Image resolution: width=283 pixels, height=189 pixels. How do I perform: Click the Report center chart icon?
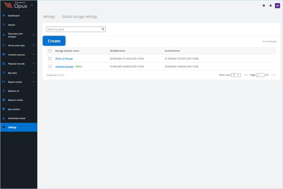[x=3, y=82]
